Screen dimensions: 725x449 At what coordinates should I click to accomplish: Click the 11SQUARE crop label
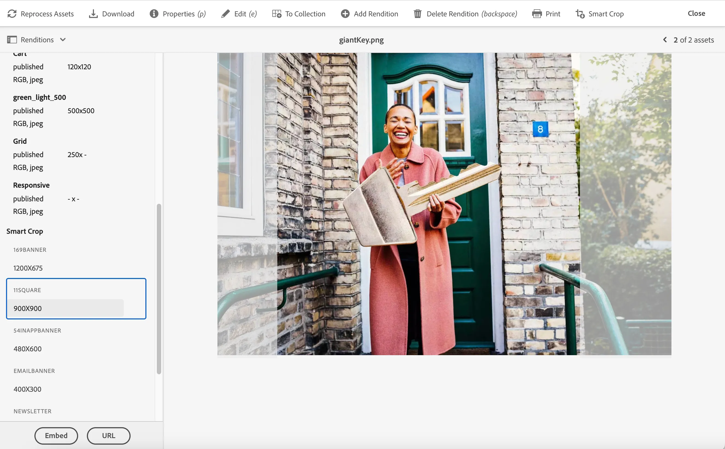[27, 290]
